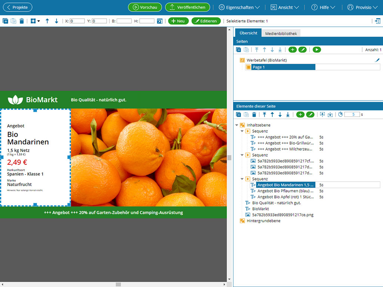
Task: Click the stopwatch duration icon
Action: click(340, 115)
